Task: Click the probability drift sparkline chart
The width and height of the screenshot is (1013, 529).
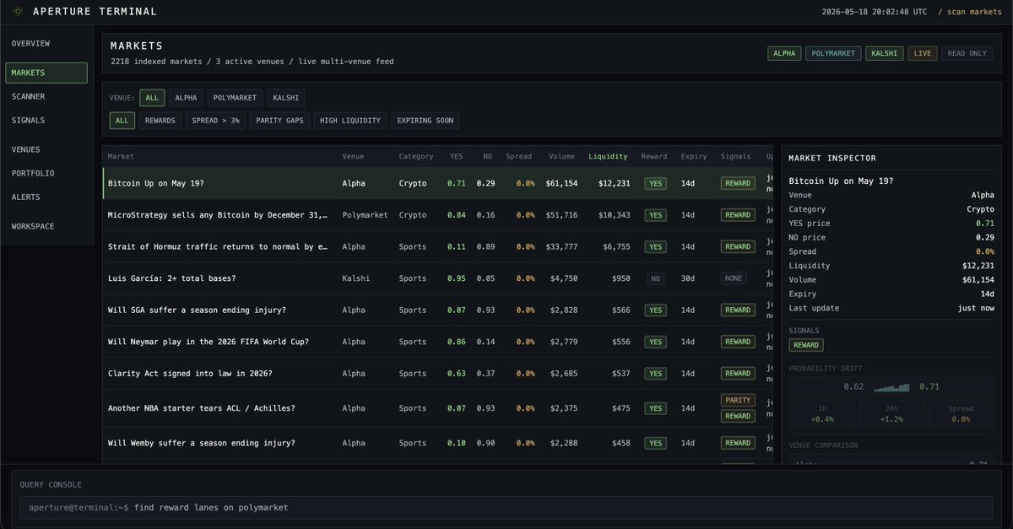Action: [x=891, y=386]
